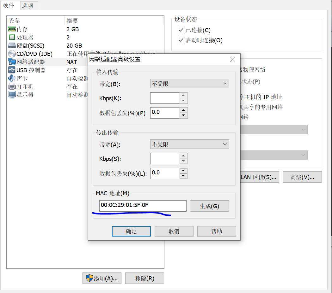
Task: Select the sound card (声卡) icon
Action: pyautogui.click(x=12, y=78)
